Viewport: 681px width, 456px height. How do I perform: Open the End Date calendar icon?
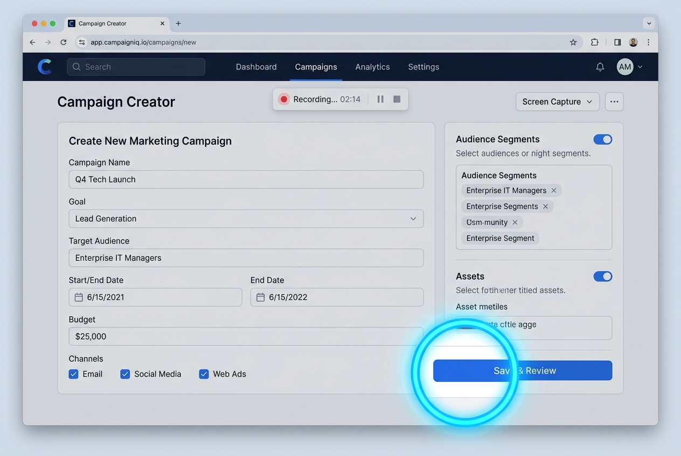[x=260, y=297]
